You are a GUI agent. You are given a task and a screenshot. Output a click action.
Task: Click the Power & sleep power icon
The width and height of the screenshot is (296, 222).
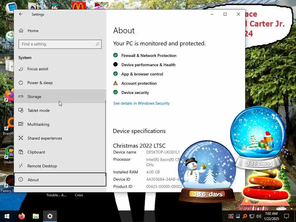point(21,82)
